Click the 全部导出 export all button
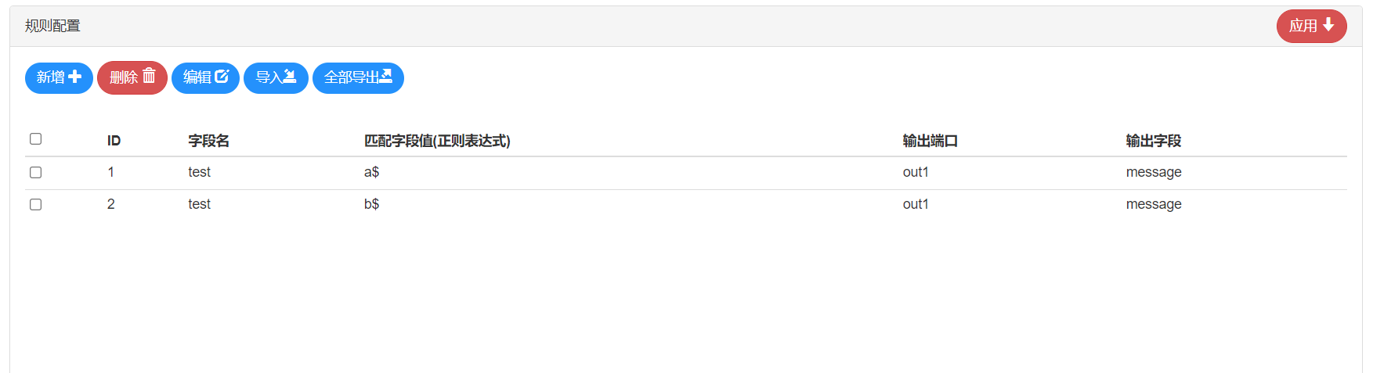The image size is (1373, 373). (x=358, y=77)
